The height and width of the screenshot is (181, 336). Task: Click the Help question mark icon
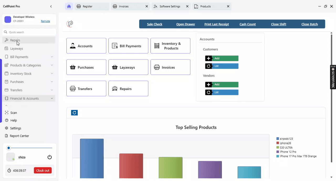7,120
